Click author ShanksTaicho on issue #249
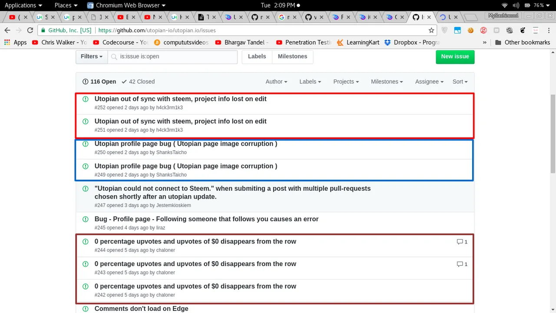Image resolution: width=556 pixels, height=313 pixels. 171,175
